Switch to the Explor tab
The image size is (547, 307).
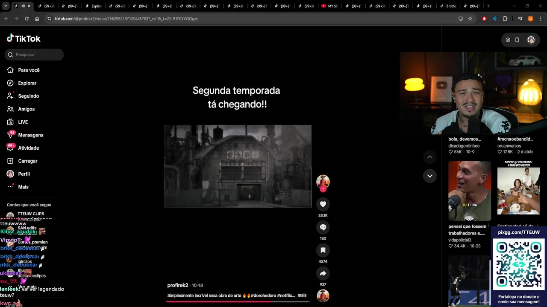point(94,6)
